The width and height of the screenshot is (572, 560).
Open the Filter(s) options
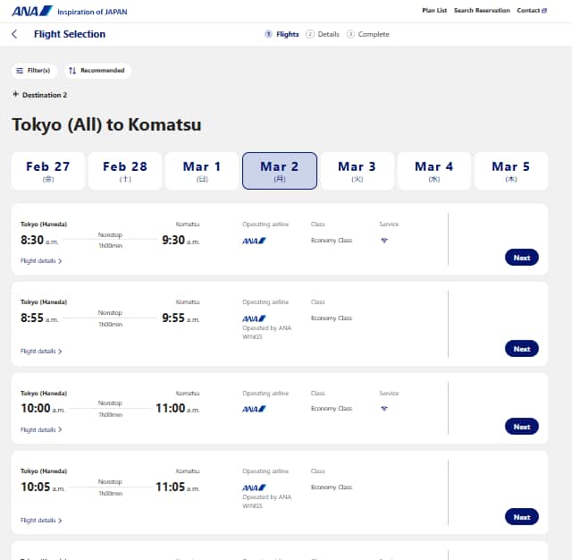[x=35, y=71]
